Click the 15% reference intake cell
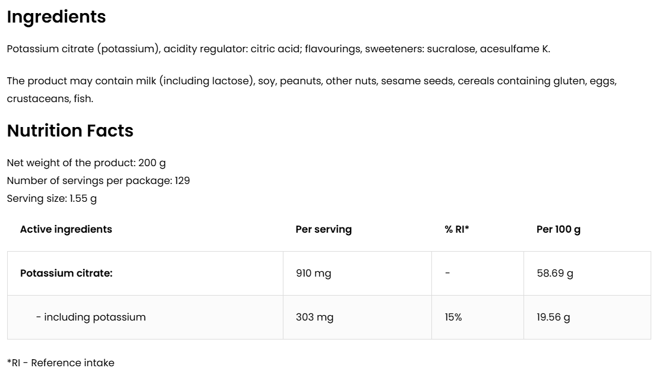656x371 pixels. (x=453, y=317)
